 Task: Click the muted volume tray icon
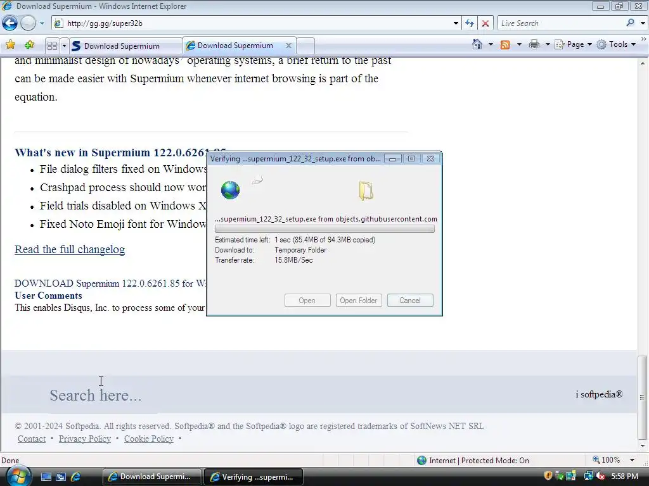coord(600,476)
